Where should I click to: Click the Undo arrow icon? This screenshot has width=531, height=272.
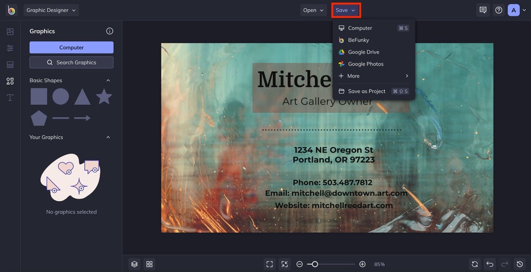point(490,264)
